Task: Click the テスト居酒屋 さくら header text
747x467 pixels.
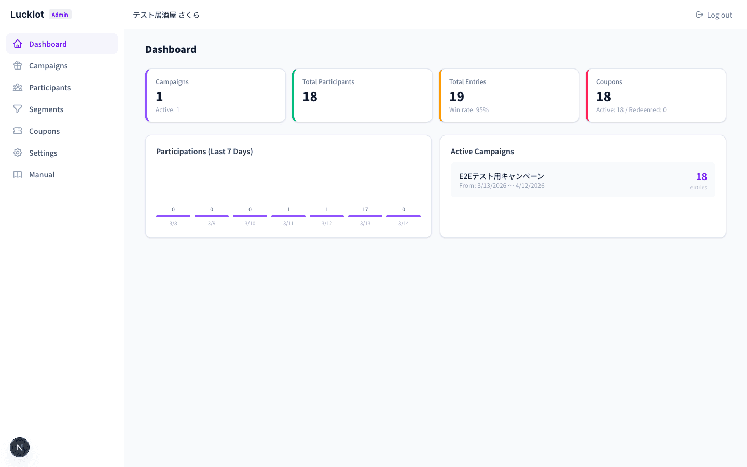Action: (167, 15)
